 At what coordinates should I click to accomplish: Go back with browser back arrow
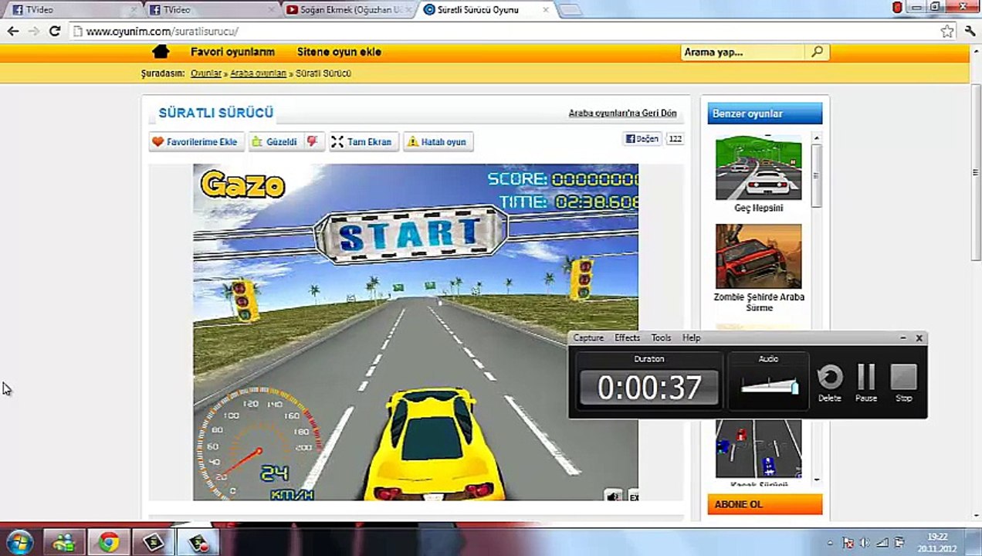click(13, 31)
